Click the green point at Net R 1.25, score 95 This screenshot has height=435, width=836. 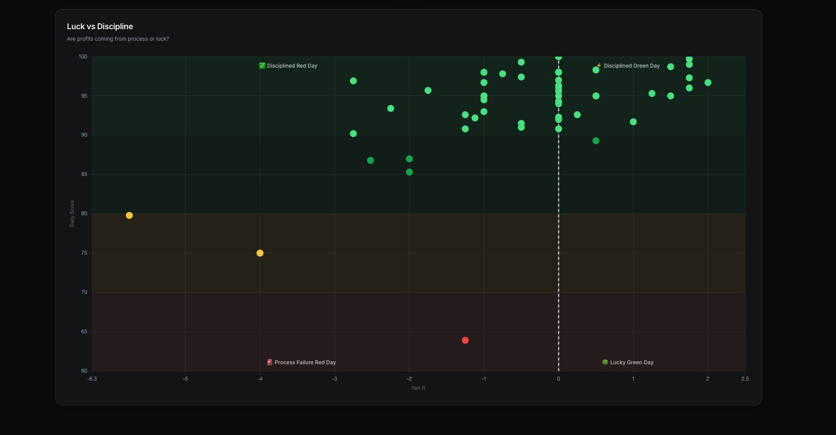[x=652, y=94]
